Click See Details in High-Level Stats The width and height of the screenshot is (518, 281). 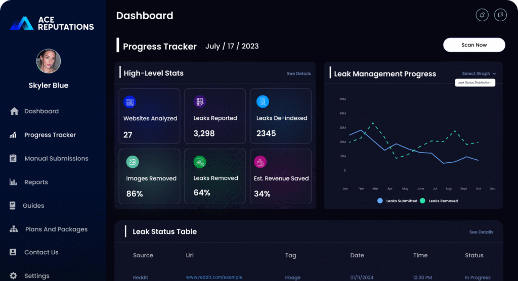click(x=298, y=74)
